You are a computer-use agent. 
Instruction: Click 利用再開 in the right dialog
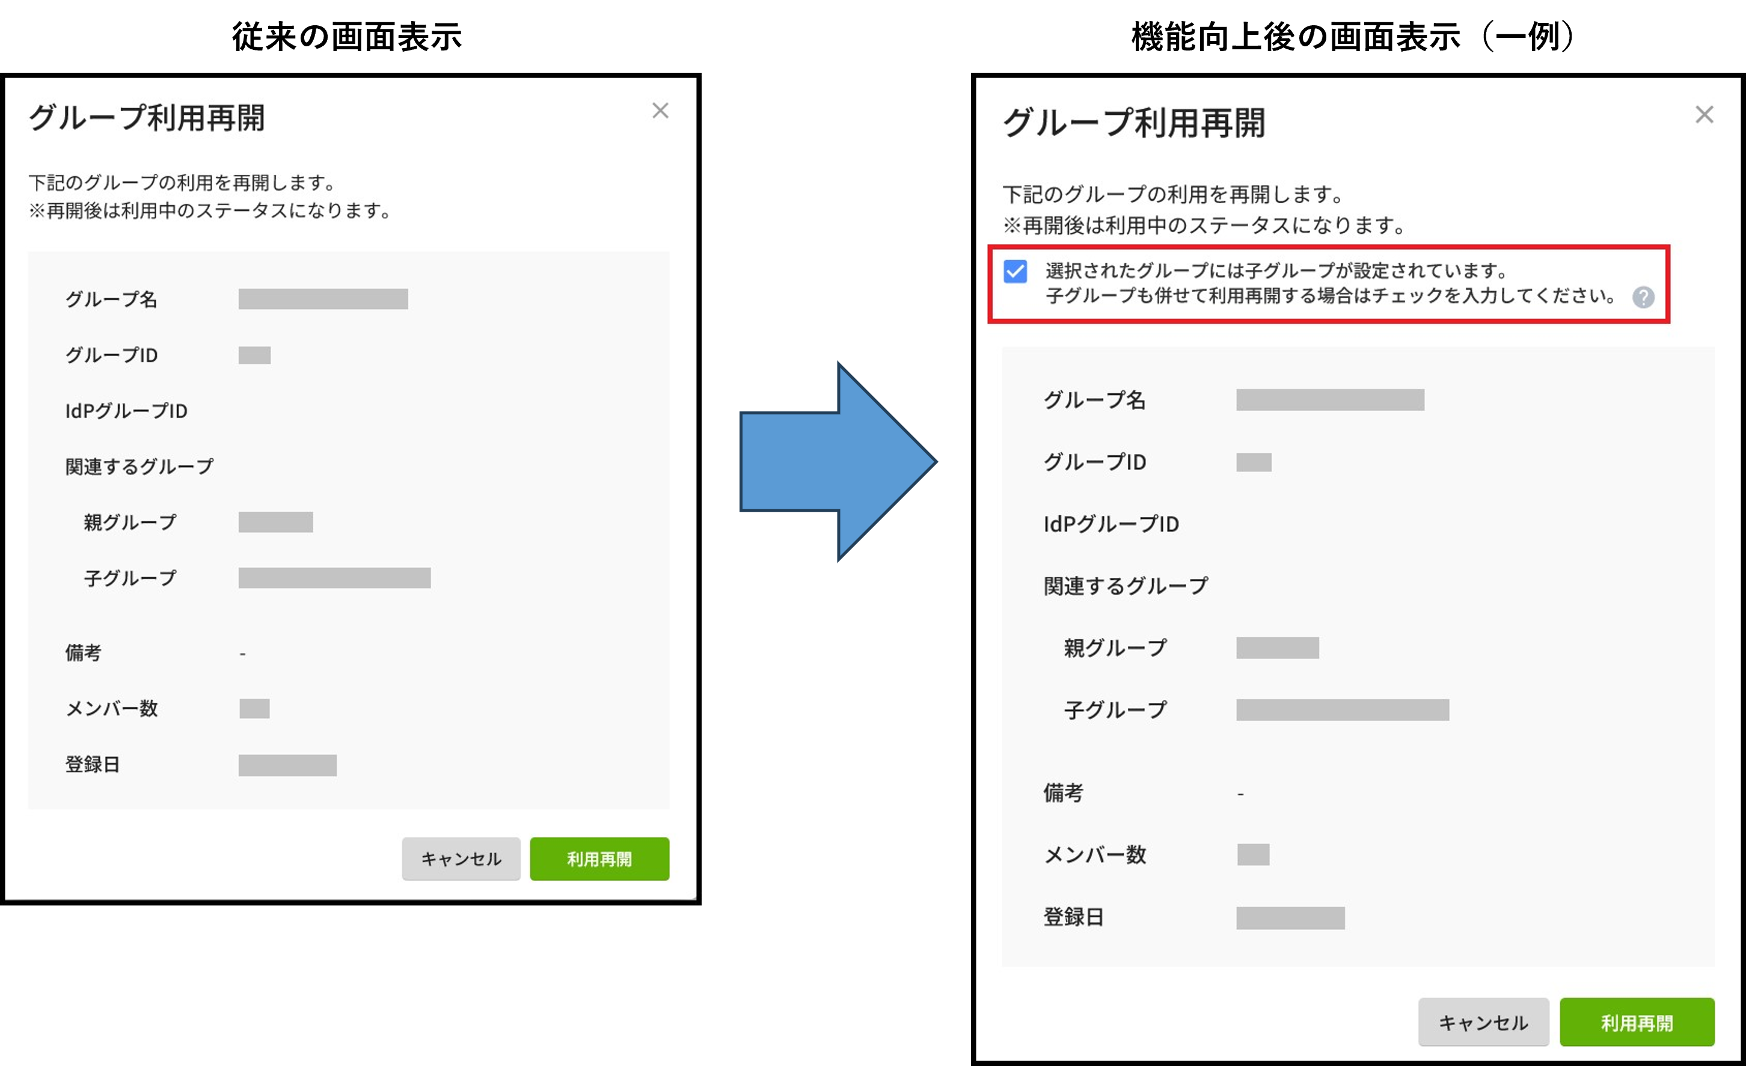coord(1637,1022)
